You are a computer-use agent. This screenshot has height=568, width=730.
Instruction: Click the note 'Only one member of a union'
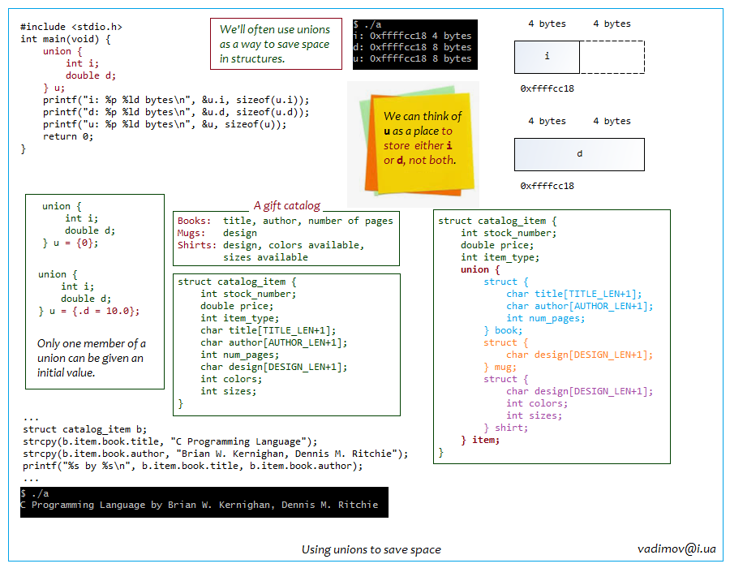[x=91, y=358]
